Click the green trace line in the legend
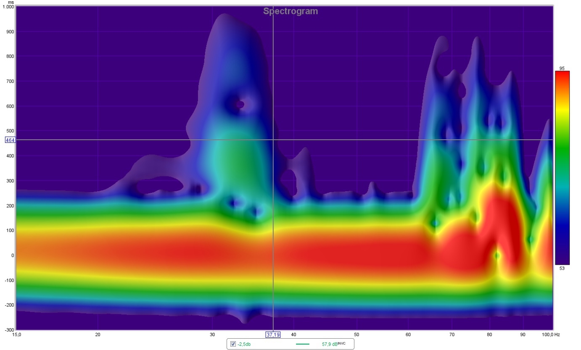The width and height of the screenshot is (581, 350). [303, 344]
